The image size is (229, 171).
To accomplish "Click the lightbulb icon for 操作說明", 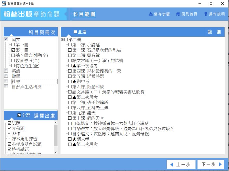I will (x=206, y=14).
